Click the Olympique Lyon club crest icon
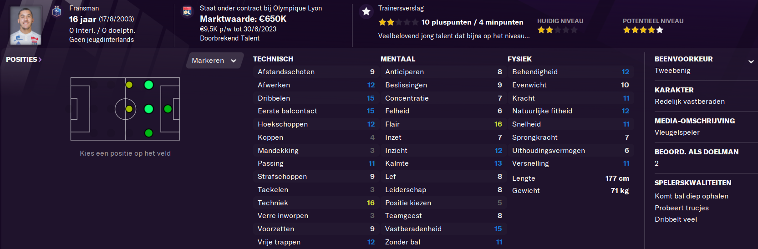The image size is (758, 249). tap(187, 11)
